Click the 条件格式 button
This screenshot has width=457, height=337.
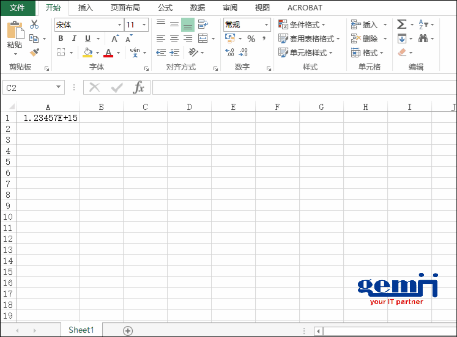(302, 24)
